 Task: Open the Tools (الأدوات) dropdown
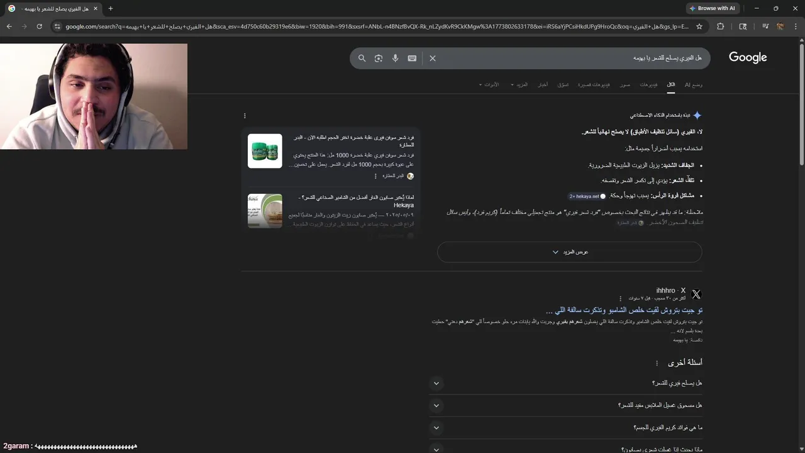489,84
